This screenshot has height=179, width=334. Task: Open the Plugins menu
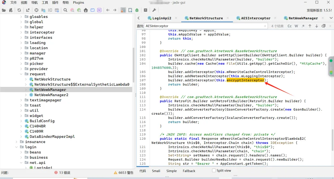pos(78,2)
